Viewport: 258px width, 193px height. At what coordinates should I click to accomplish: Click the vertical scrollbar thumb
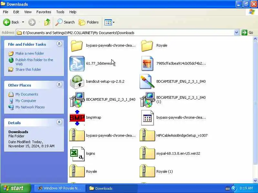(255, 103)
